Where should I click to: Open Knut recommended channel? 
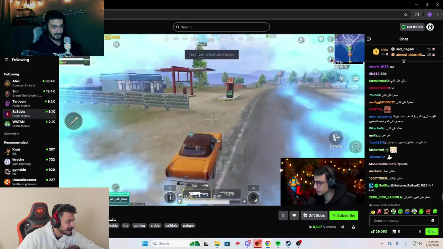[x=29, y=151]
